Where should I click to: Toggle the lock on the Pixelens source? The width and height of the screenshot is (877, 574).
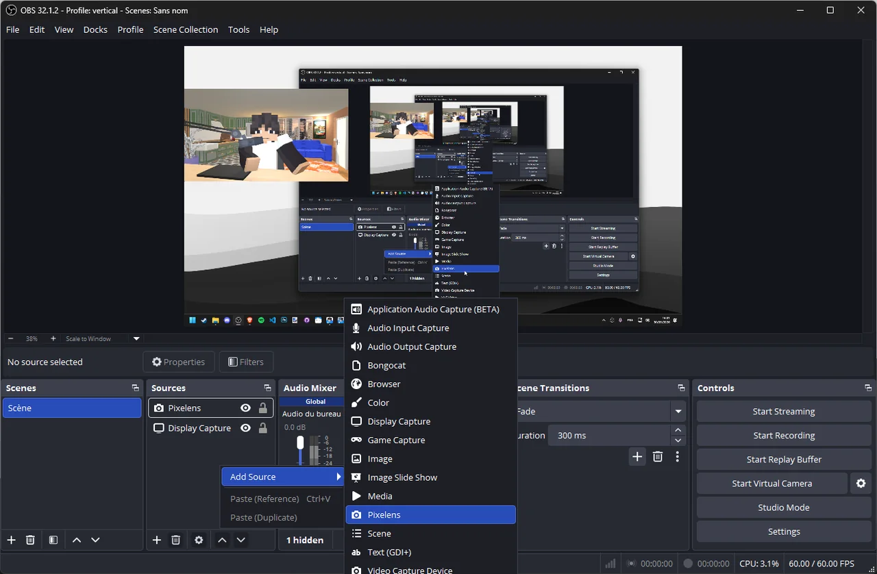point(263,408)
